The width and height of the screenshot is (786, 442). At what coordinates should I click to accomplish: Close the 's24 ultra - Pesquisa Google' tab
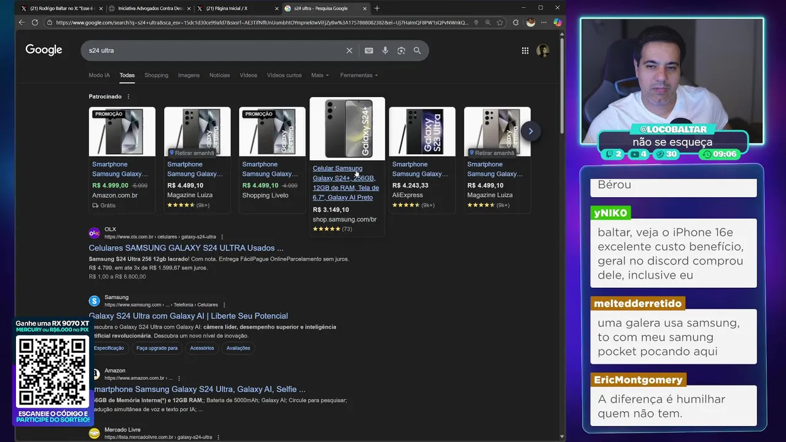coord(365,9)
